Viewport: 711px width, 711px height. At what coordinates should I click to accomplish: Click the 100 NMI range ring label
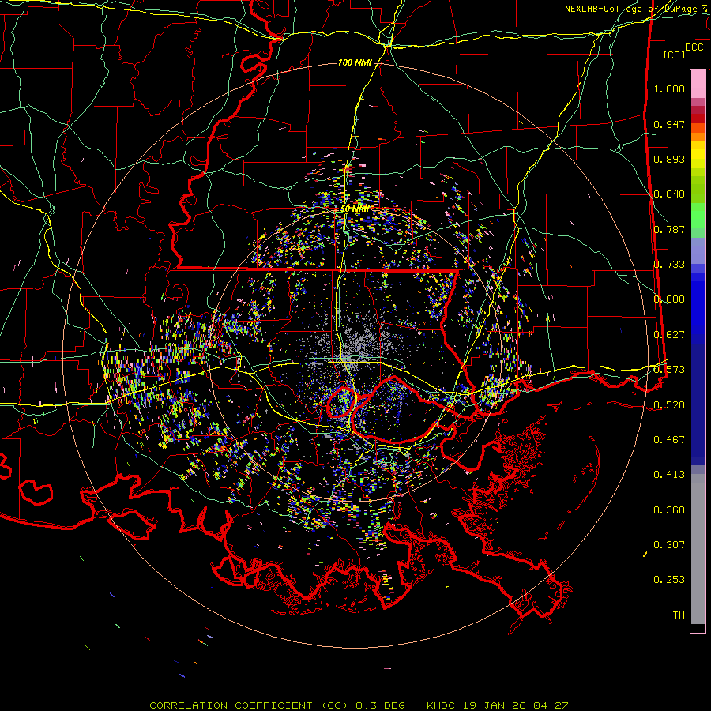(x=355, y=62)
